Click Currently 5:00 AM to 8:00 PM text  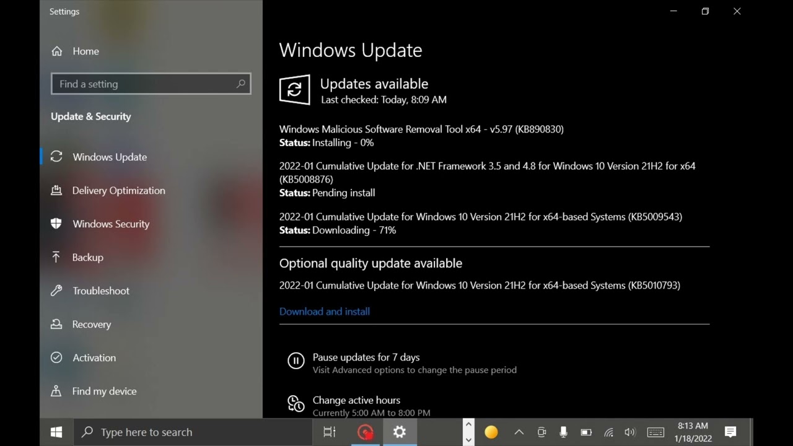point(371,413)
